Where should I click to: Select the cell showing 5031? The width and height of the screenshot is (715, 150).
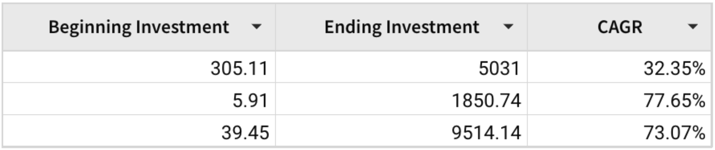point(401,67)
